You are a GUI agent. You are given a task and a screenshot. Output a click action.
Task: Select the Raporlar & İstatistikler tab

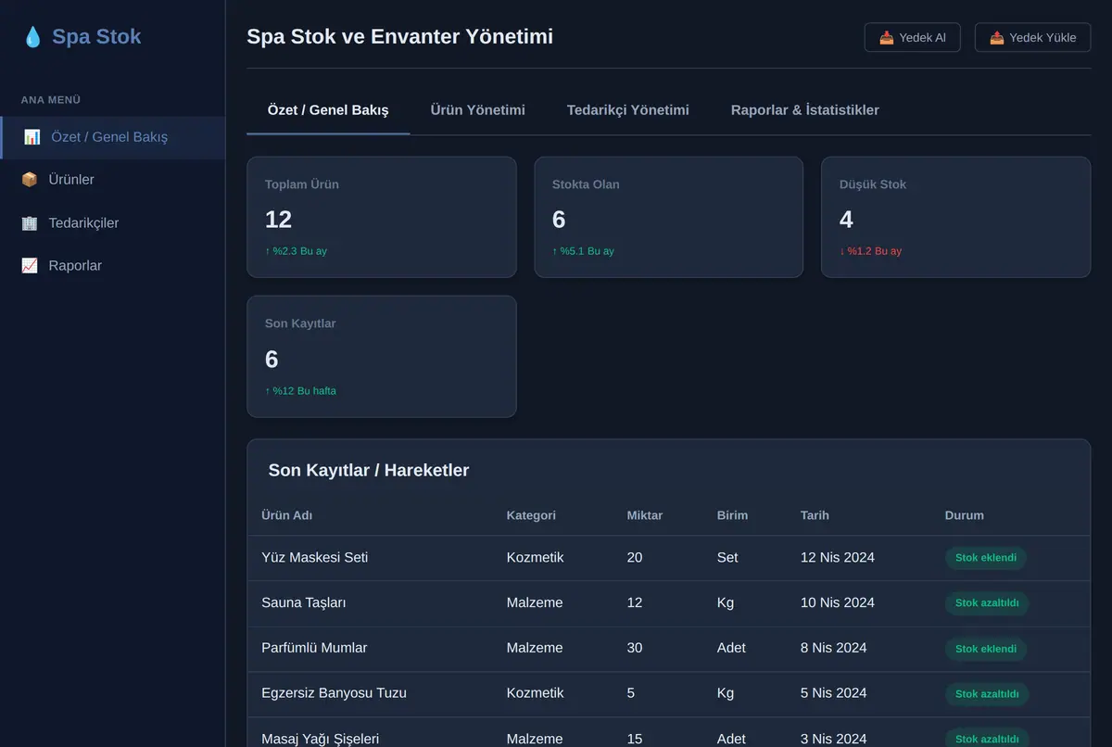tap(805, 110)
